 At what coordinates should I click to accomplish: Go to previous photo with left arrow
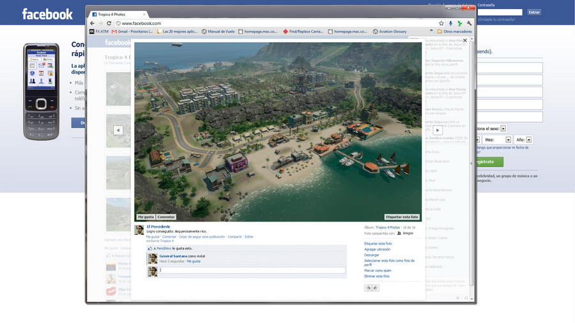point(118,130)
